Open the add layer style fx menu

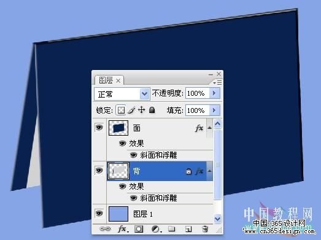pos(123,229)
